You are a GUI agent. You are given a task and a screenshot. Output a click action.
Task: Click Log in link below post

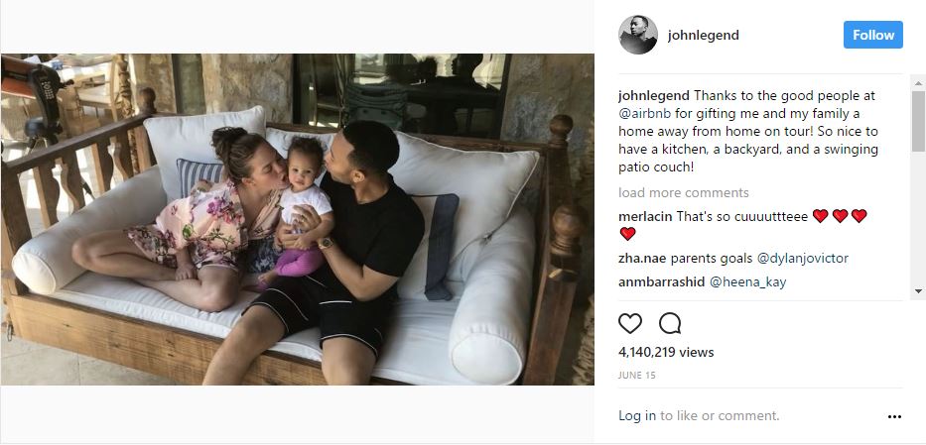click(636, 415)
